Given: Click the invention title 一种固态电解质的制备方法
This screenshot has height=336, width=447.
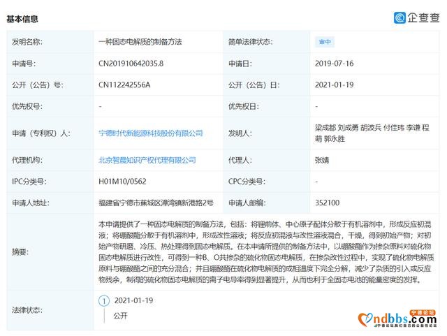Looking at the screenshot, I should click(140, 42).
